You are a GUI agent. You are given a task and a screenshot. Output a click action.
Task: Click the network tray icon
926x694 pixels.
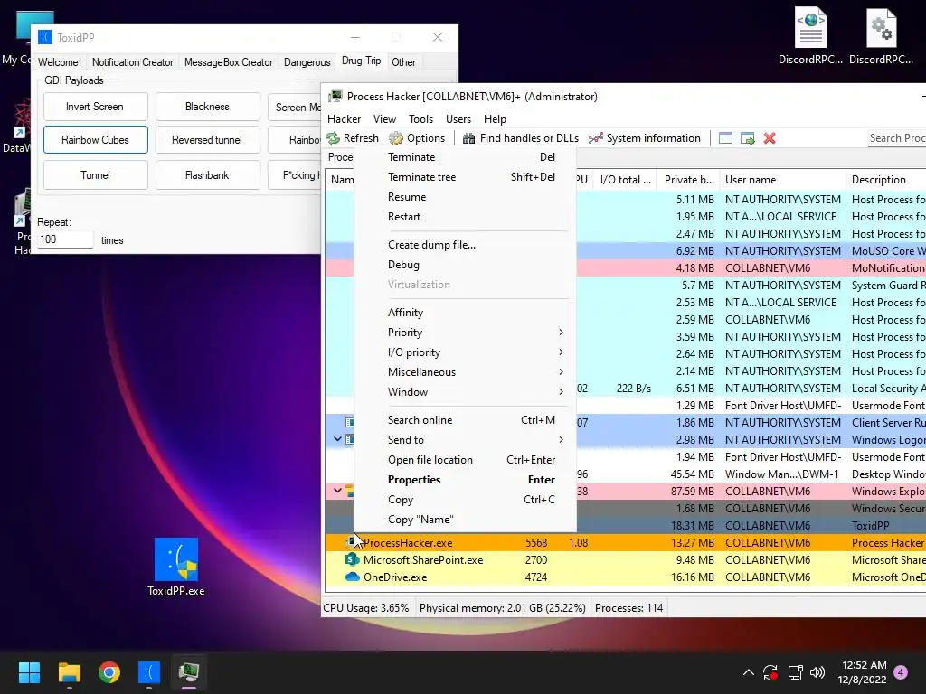tap(795, 672)
